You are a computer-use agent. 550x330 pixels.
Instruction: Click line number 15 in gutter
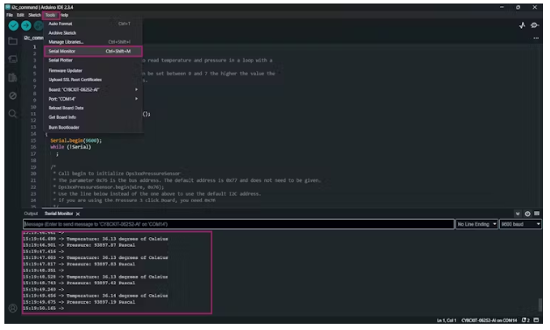tap(33, 141)
